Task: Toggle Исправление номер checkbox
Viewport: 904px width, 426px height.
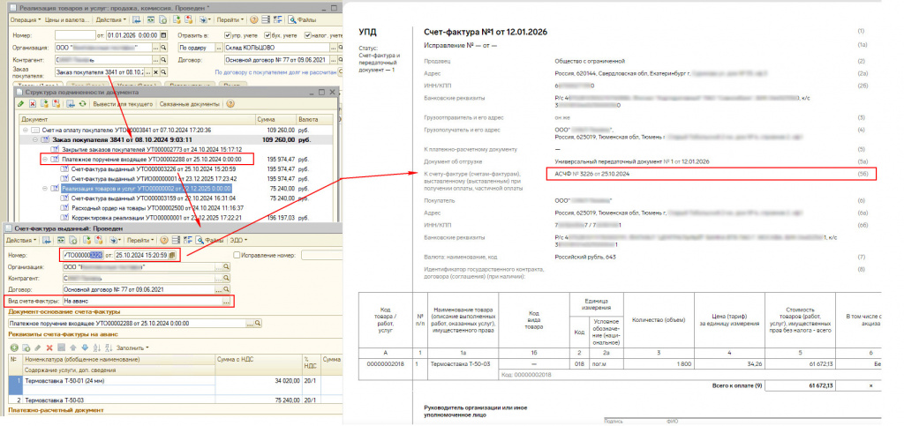Action: (237, 255)
